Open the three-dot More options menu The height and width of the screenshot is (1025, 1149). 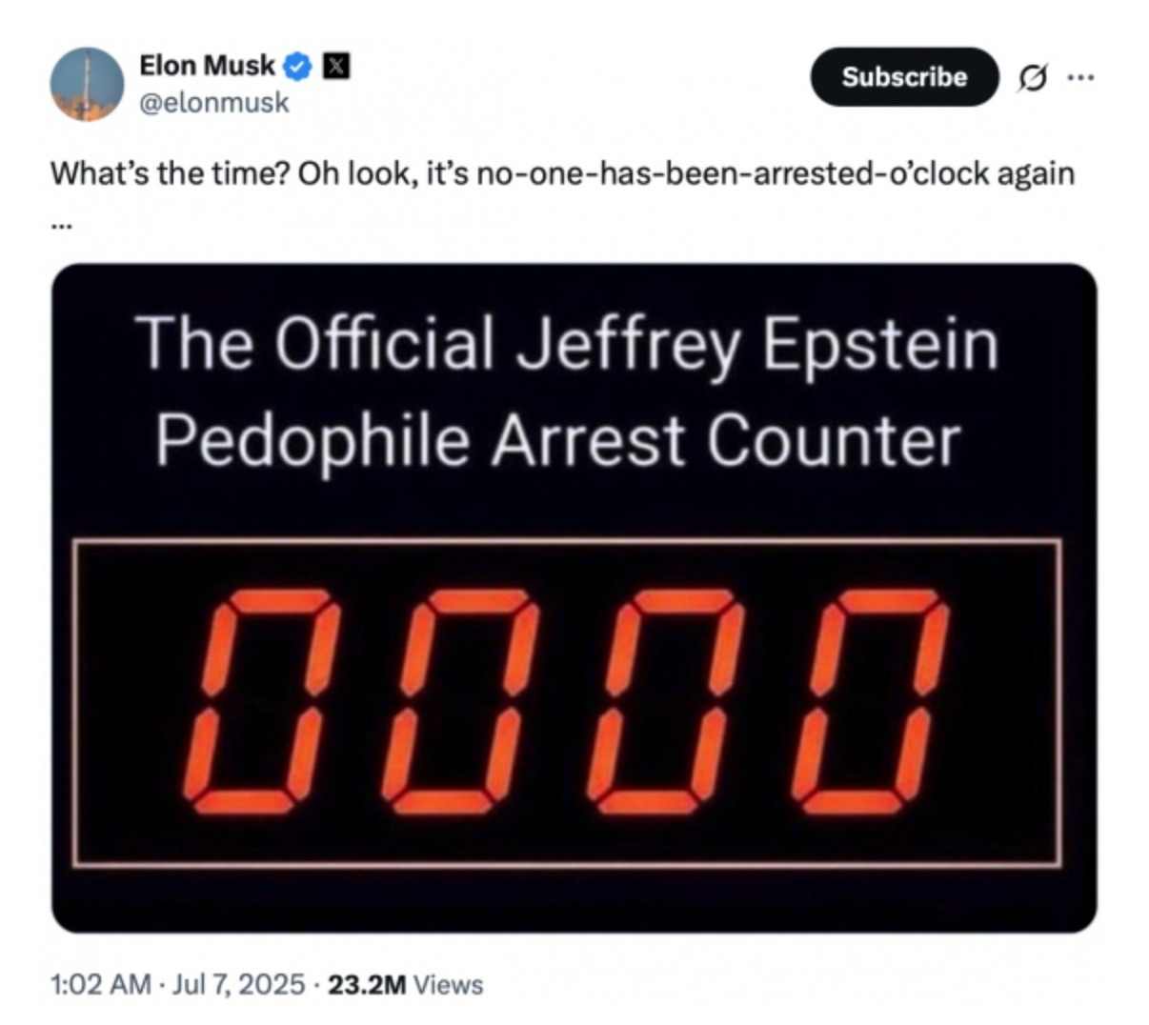(x=1079, y=76)
